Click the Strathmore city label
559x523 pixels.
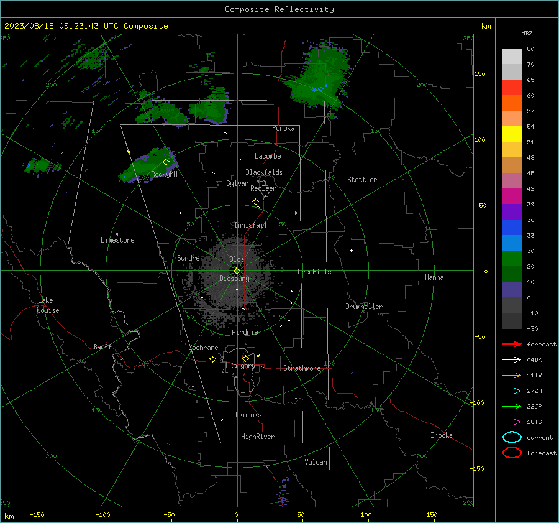click(302, 368)
